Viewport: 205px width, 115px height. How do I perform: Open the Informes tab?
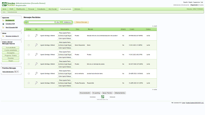click(x=78, y=9)
